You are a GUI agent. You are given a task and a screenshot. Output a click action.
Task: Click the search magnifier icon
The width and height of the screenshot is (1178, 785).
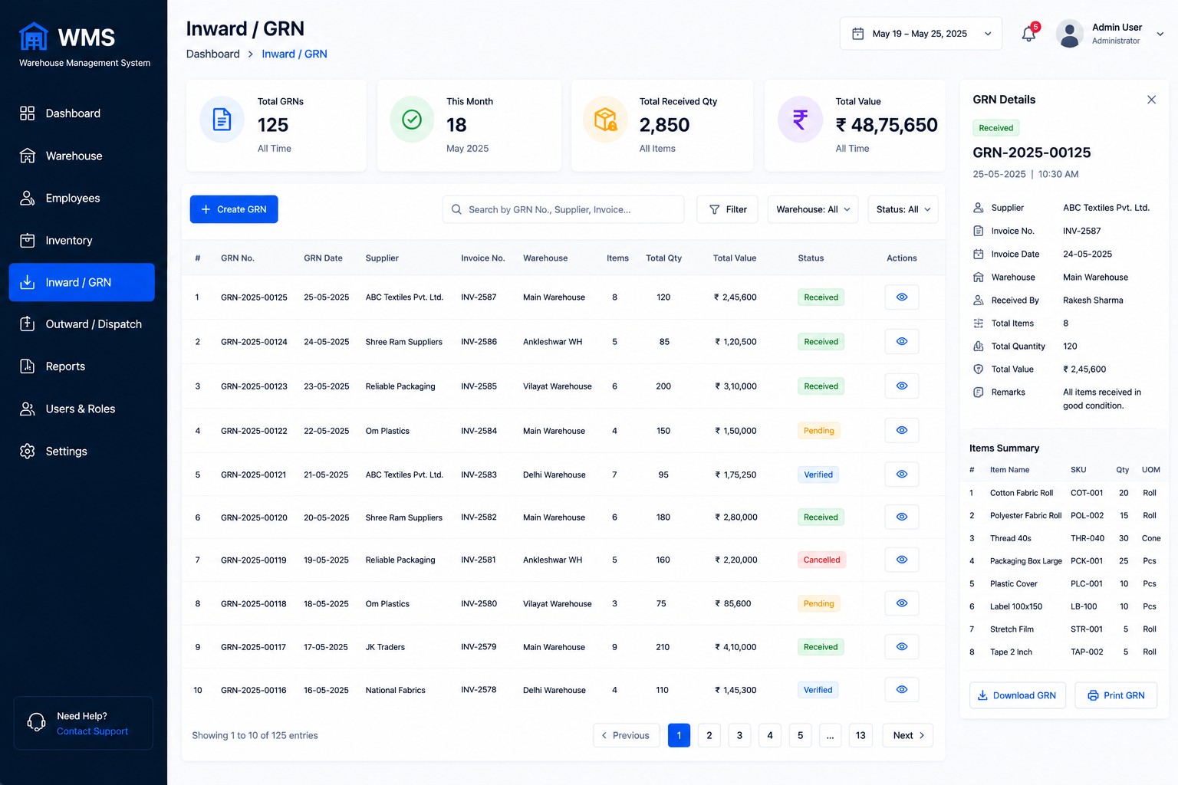(456, 209)
